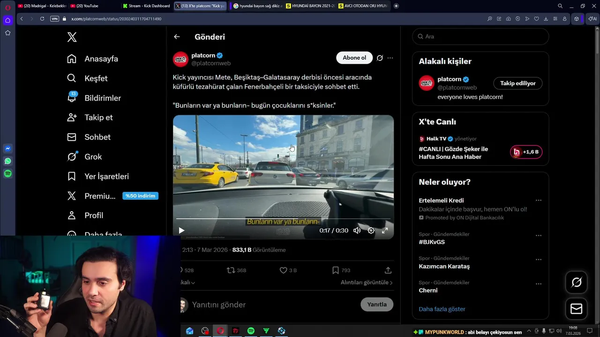Viewport: 600px width, 337px height.
Task: Click the retweet icon with 368
Action: point(231,270)
